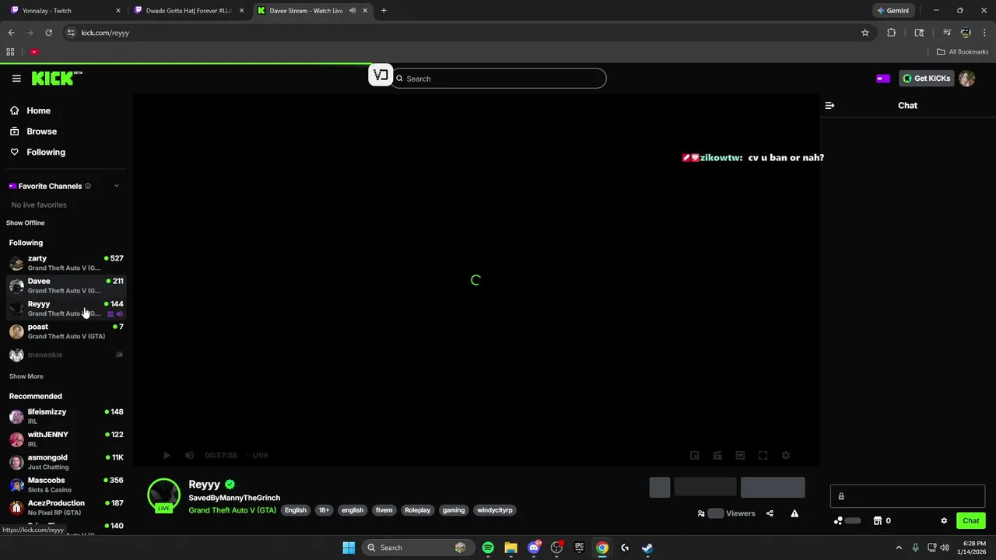Open Gemini in Chrome

pos(893,11)
